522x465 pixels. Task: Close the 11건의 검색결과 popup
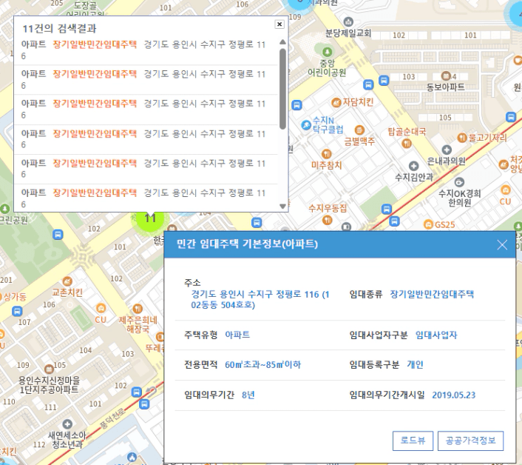pos(279,24)
